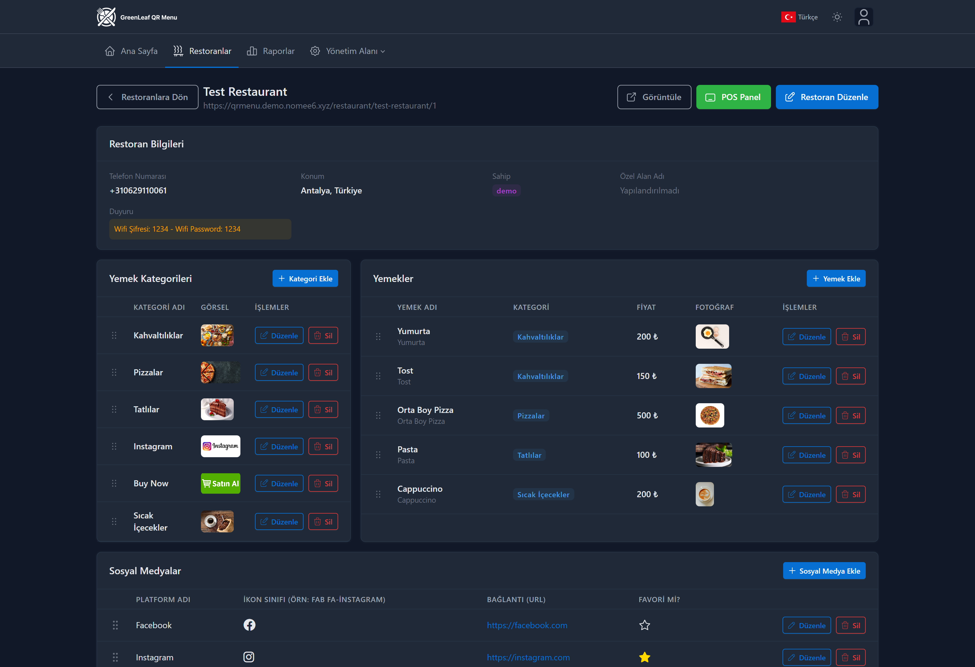
Task: Delete the Pasta dish
Action: point(851,455)
